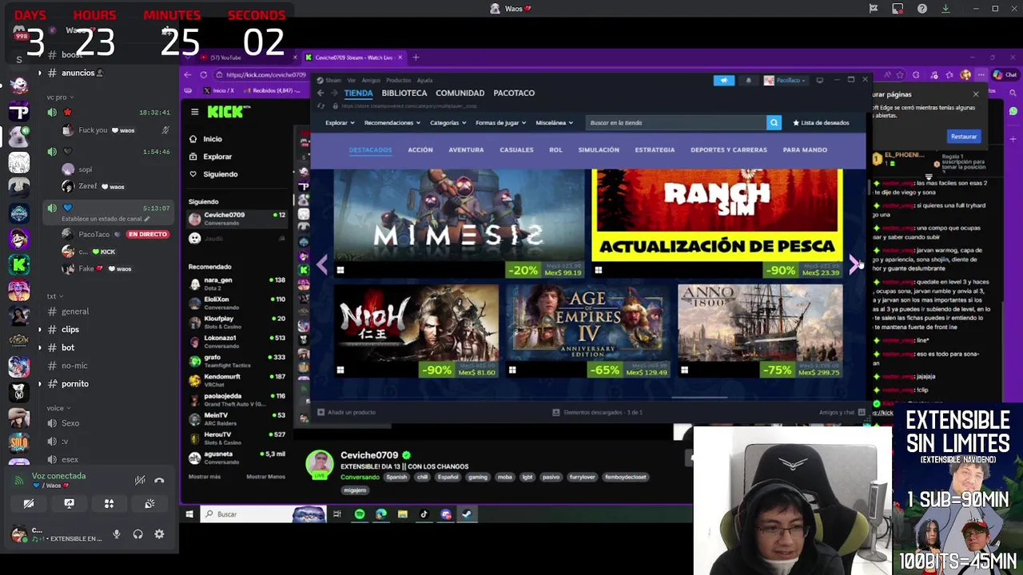Click Steam store search field
This screenshot has width=1023, height=575.
(x=675, y=123)
